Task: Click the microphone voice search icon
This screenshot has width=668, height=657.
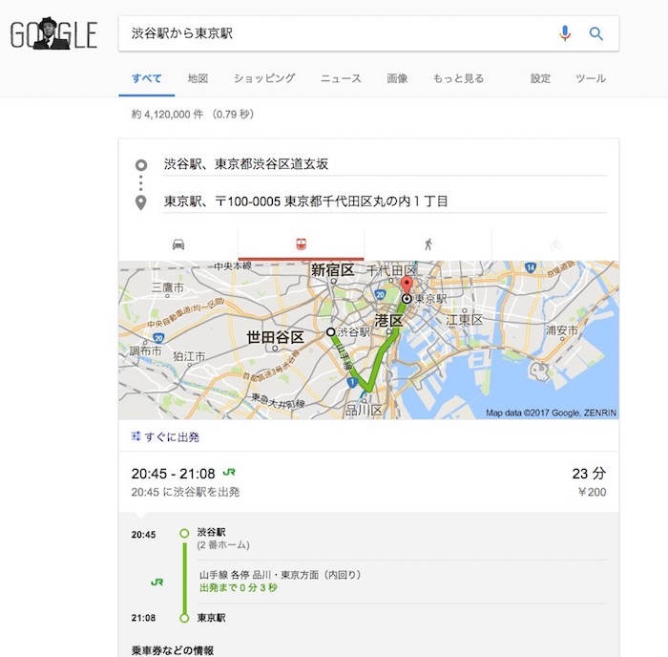Action: coord(565,33)
